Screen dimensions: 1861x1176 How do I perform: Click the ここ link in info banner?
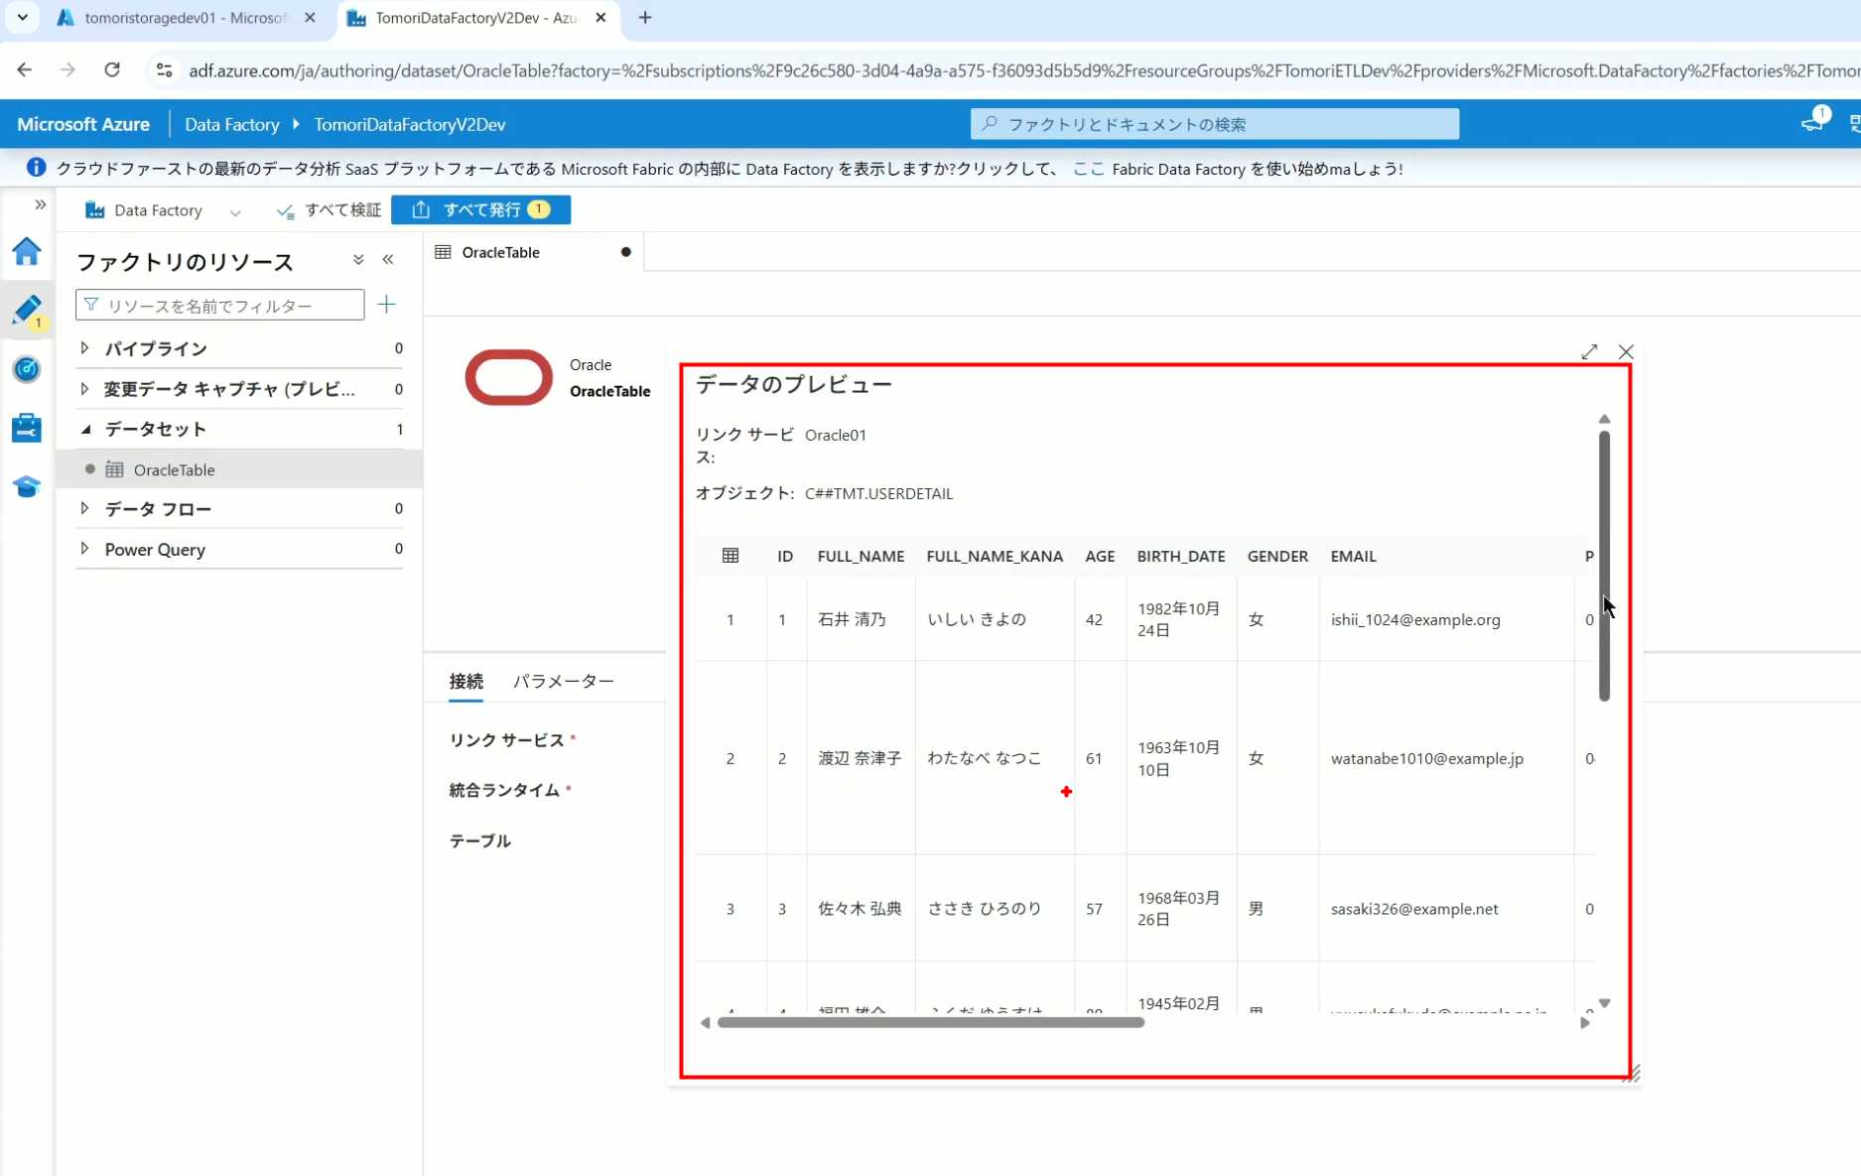click(x=1088, y=169)
